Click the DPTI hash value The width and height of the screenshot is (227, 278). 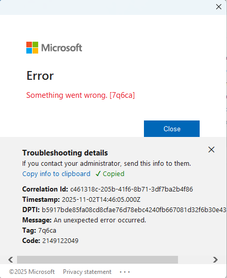pos(134,210)
